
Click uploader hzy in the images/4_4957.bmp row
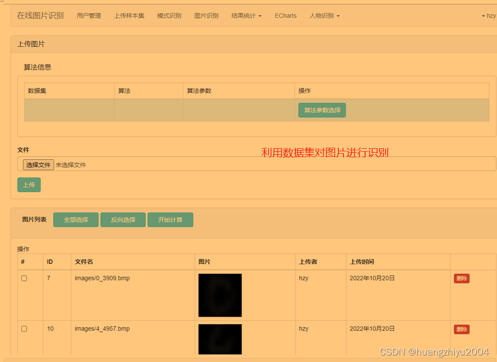pyautogui.click(x=304, y=329)
